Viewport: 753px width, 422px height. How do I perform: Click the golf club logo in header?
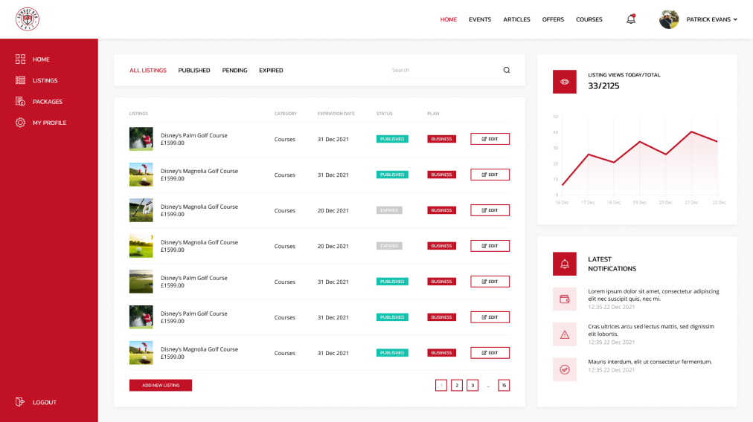28,19
